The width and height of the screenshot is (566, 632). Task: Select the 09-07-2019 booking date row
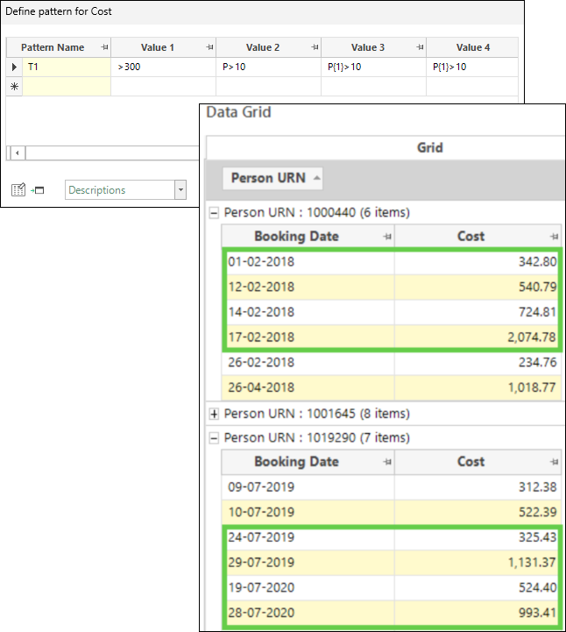tap(307, 487)
